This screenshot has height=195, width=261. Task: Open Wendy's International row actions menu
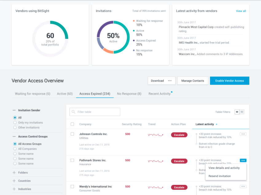pyautogui.click(x=243, y=186)
